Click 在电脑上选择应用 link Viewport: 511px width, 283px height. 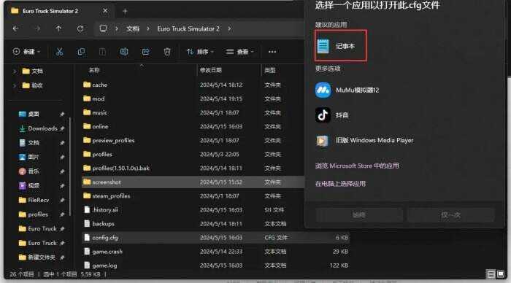340,184
